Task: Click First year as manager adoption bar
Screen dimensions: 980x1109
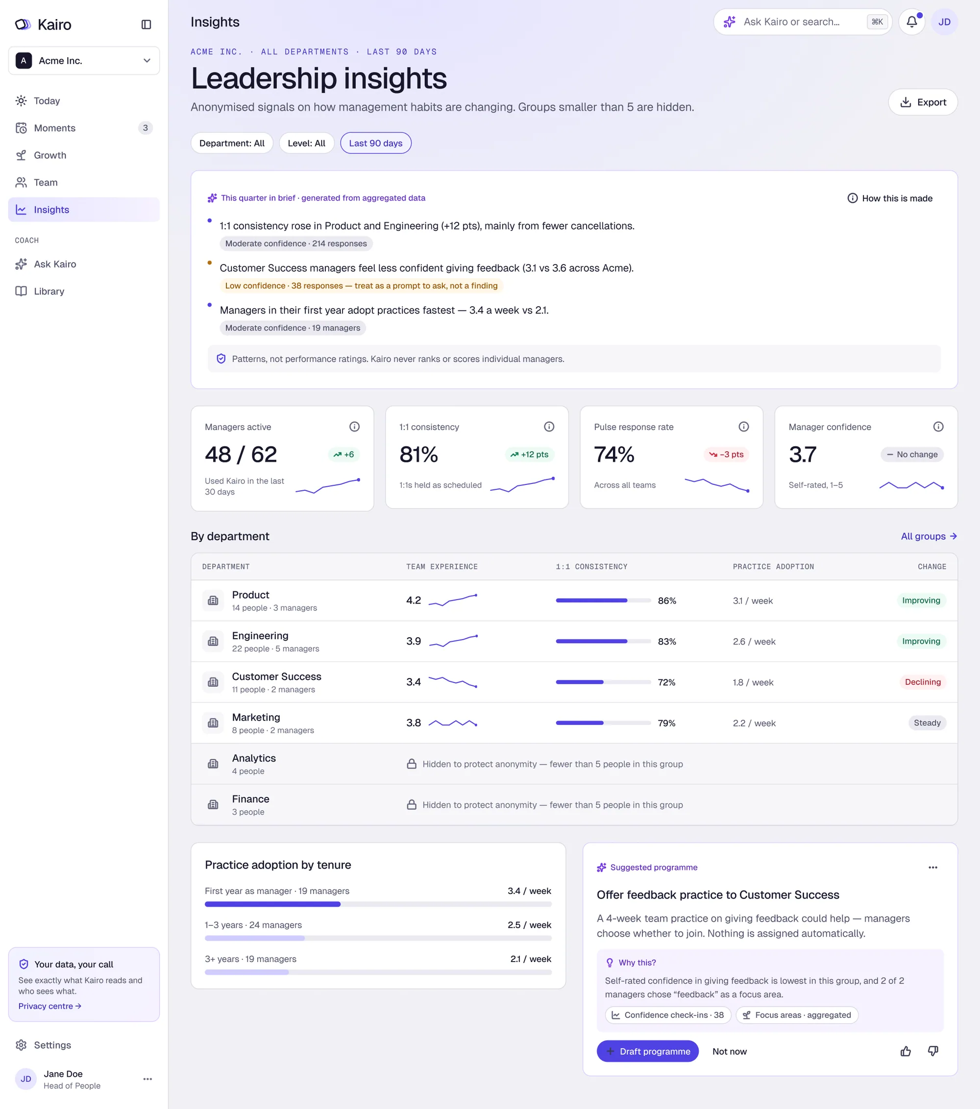Action: pyautogui.click(x=378, y=904)
